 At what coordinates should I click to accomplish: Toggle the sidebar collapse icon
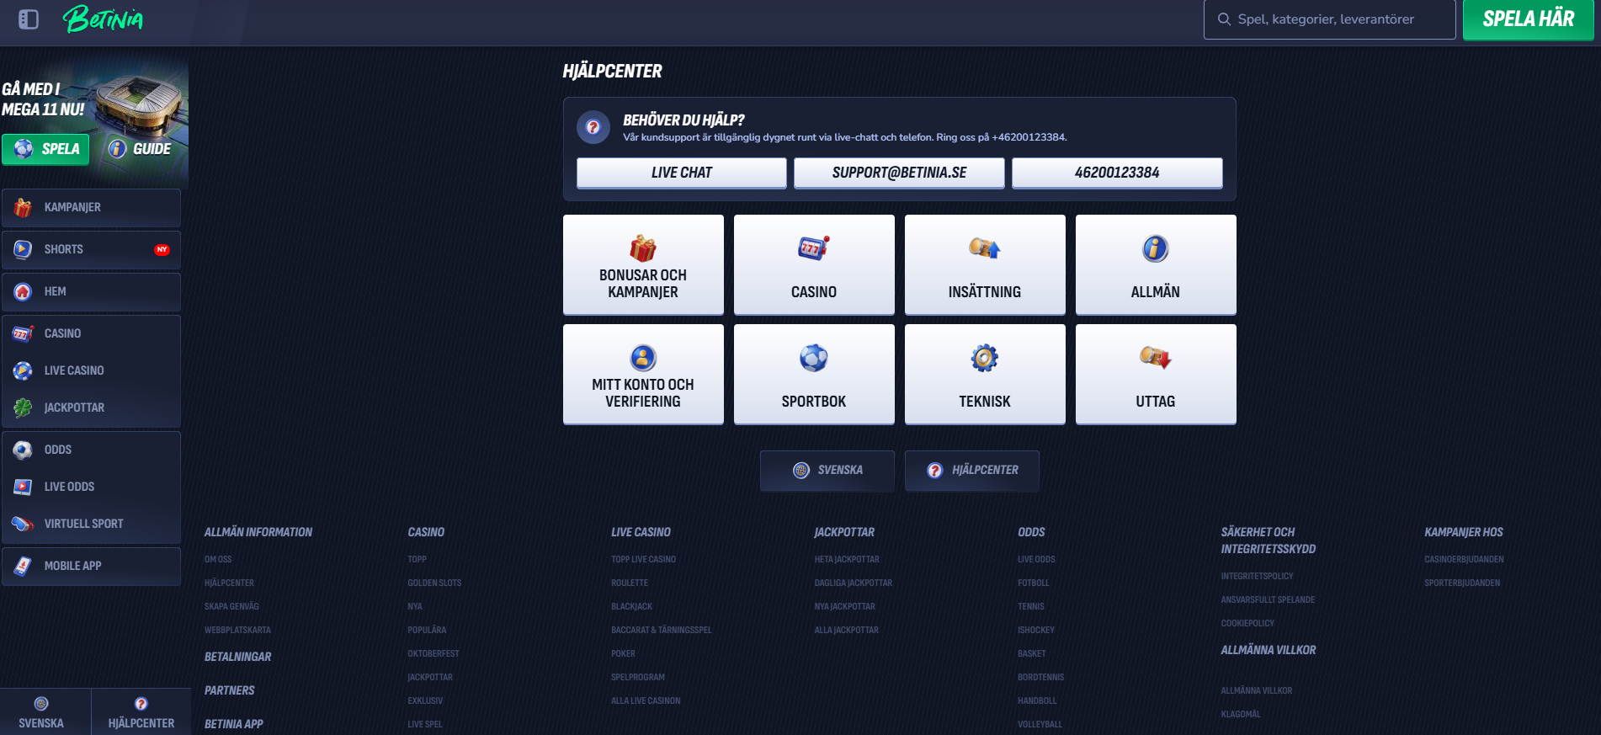click(x=29, y=19)
